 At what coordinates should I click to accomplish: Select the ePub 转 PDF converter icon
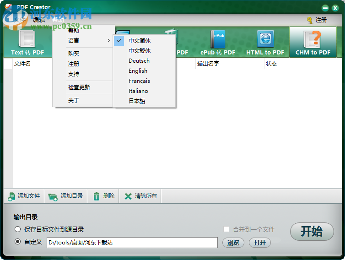tap(218, 39)
